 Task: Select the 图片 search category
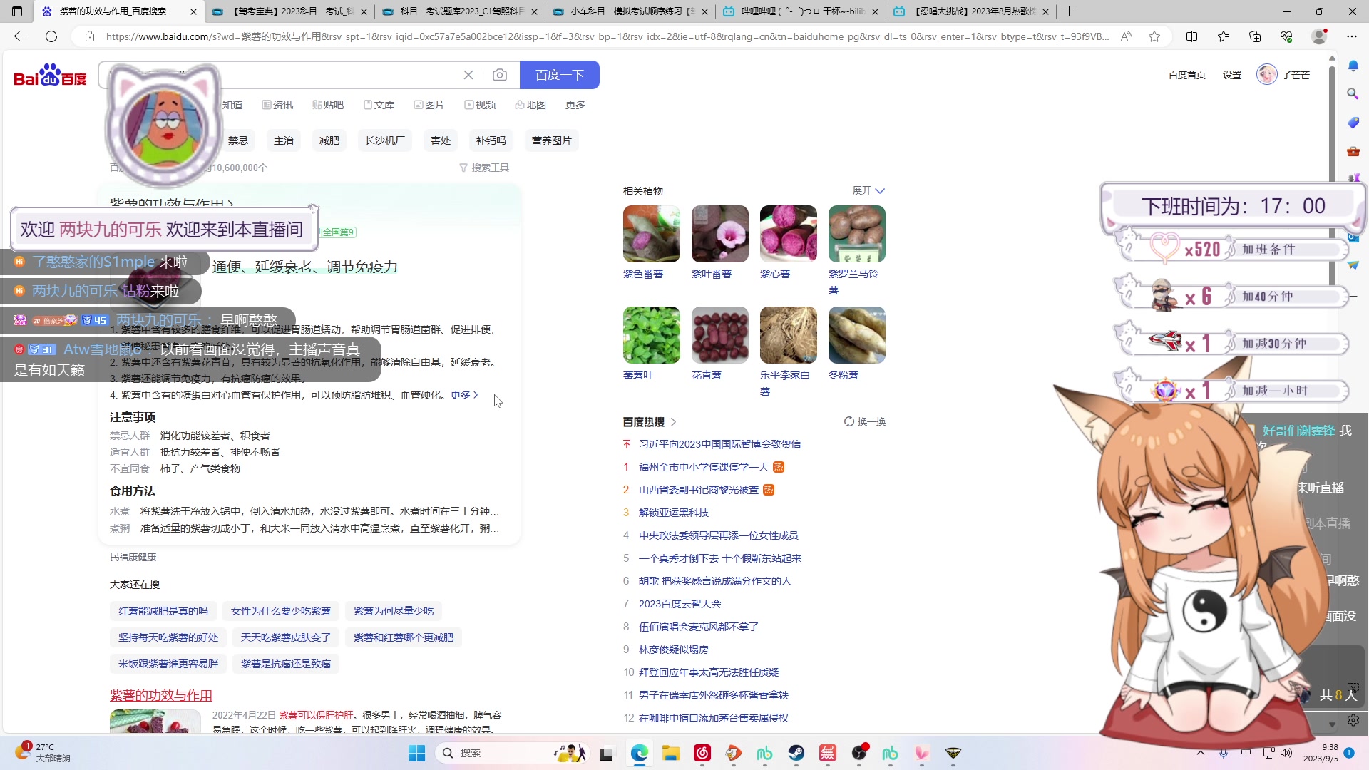[429, 105]
